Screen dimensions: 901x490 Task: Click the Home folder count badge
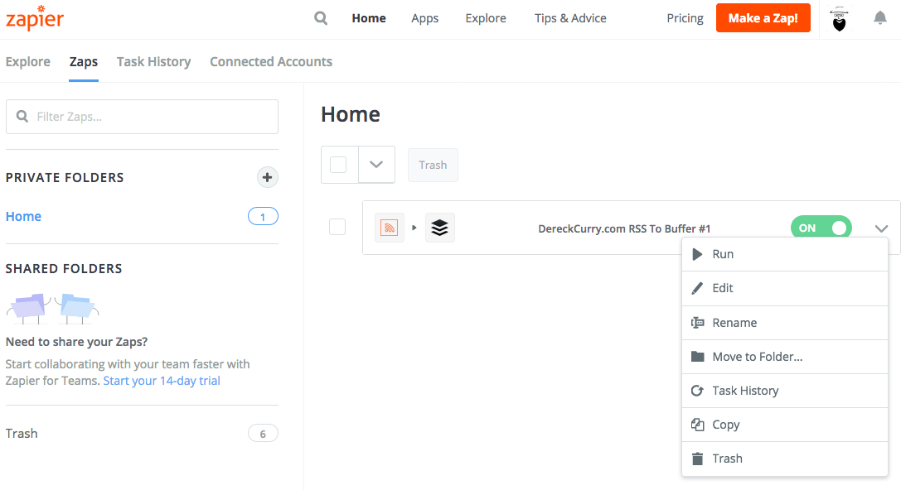[x=263, y=216]
